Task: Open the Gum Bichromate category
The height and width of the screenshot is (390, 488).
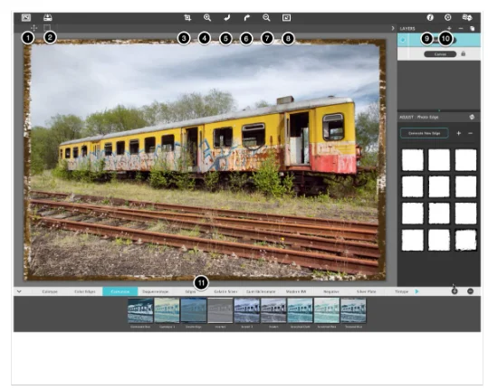Action: [261, 291]
